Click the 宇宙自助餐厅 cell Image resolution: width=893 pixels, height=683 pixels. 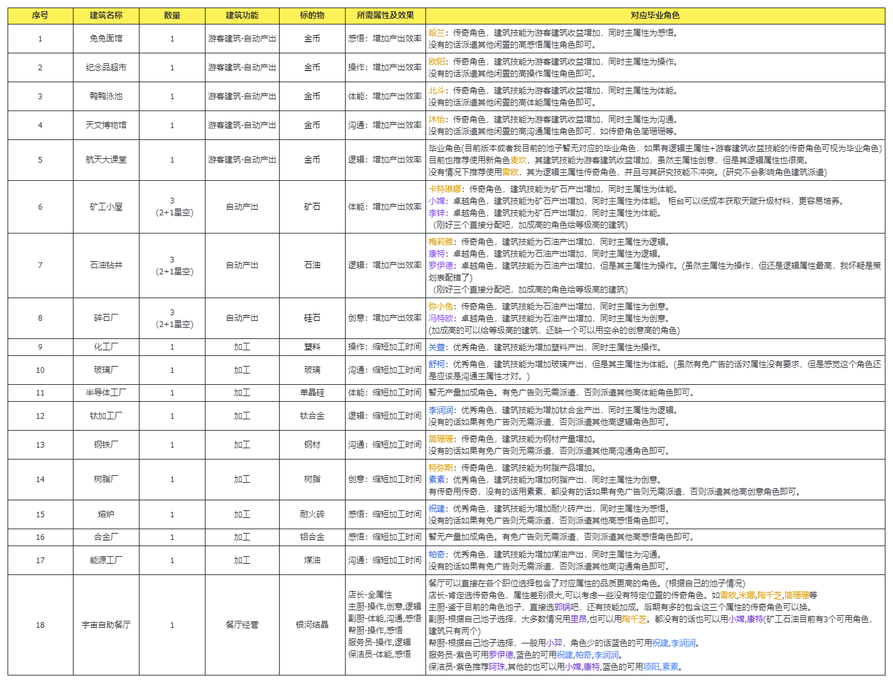tap(106, 625)
